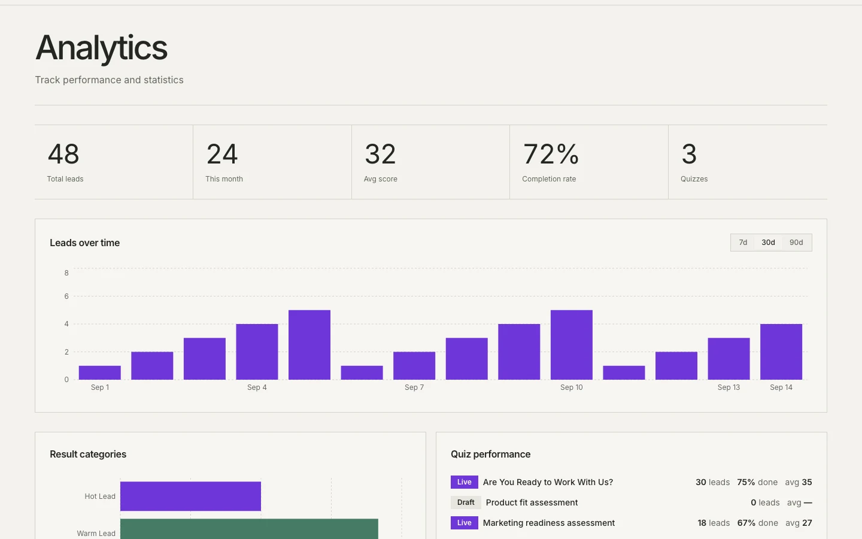The height and width of the screenshot is (539, 862).
Task: Open the "Product fit assessment" quiz
Action: coord(532,502)
